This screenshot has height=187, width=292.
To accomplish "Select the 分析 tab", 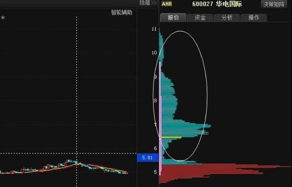I will (x=227, y=18).
